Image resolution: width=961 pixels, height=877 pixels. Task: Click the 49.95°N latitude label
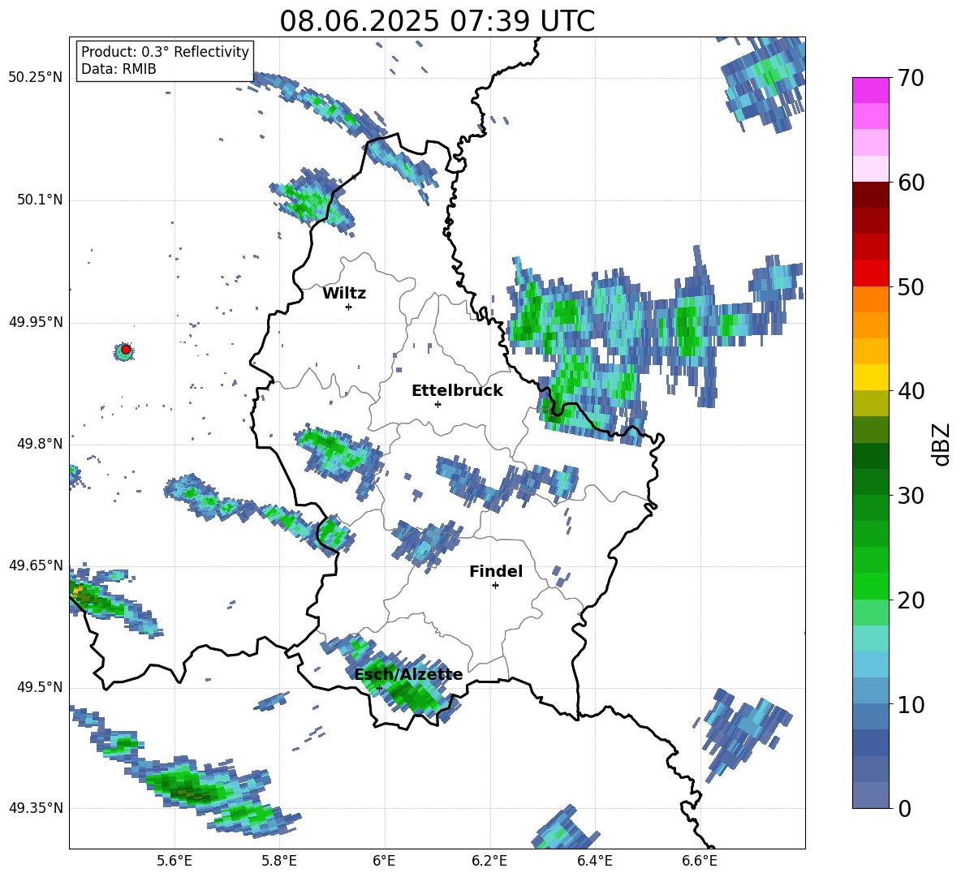pos(36,322)
